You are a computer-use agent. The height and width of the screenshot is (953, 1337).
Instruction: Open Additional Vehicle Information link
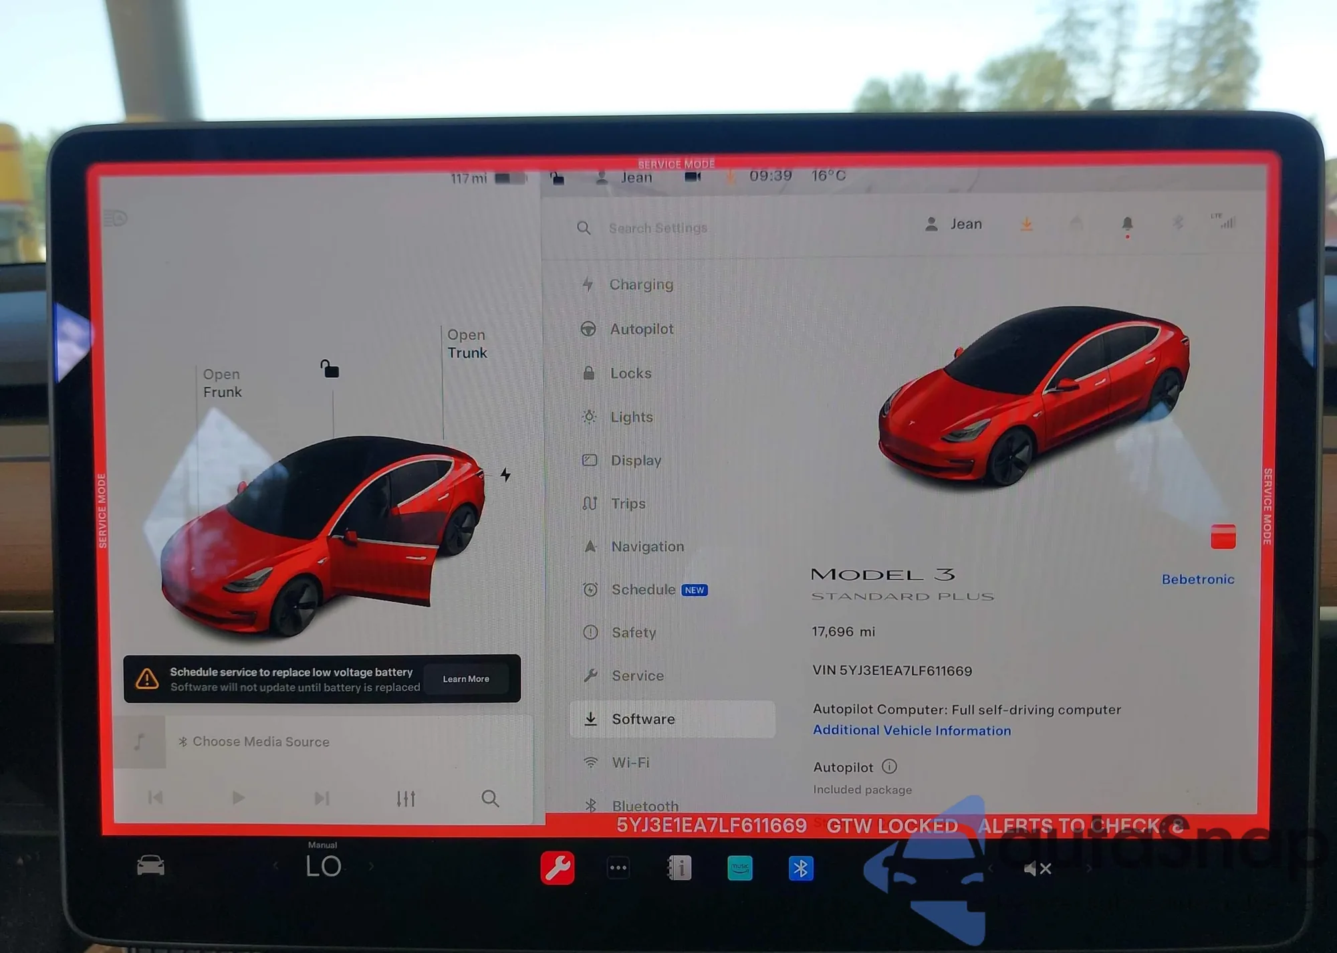pyautogui.click(x=911, y=730)
